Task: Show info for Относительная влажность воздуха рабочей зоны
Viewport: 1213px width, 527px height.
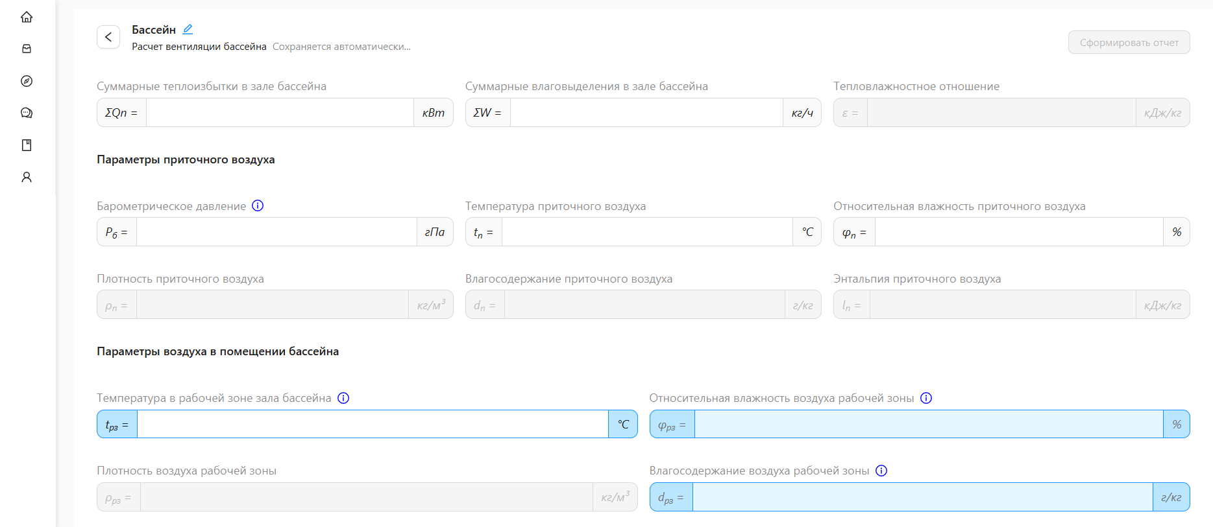Action: [x=926, y=398]
